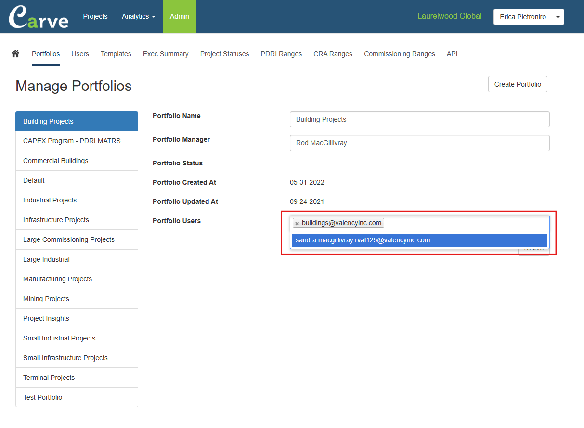Focus the Portfolio Manager input field

419,143
